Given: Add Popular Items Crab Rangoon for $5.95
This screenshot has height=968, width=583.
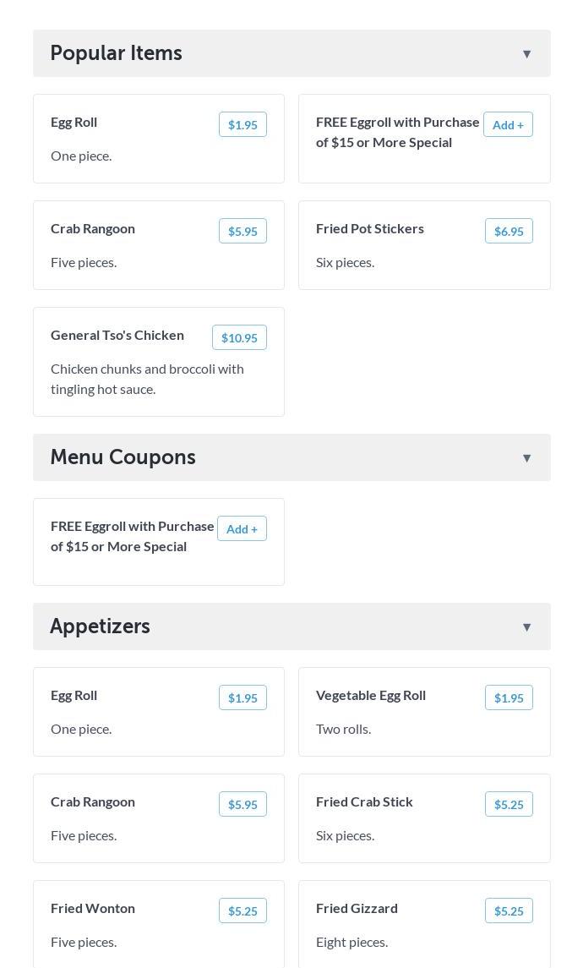Looking at the screenshot, I should (242, 232).
